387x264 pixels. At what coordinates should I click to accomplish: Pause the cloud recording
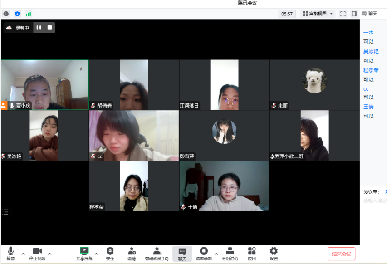click(x=39, y=28)
